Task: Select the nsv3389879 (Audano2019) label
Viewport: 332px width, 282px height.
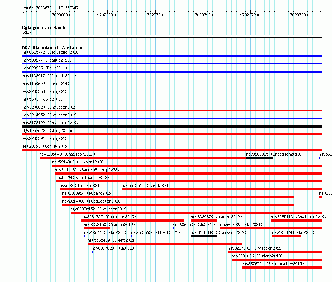Action: click(x=216, y=217)
